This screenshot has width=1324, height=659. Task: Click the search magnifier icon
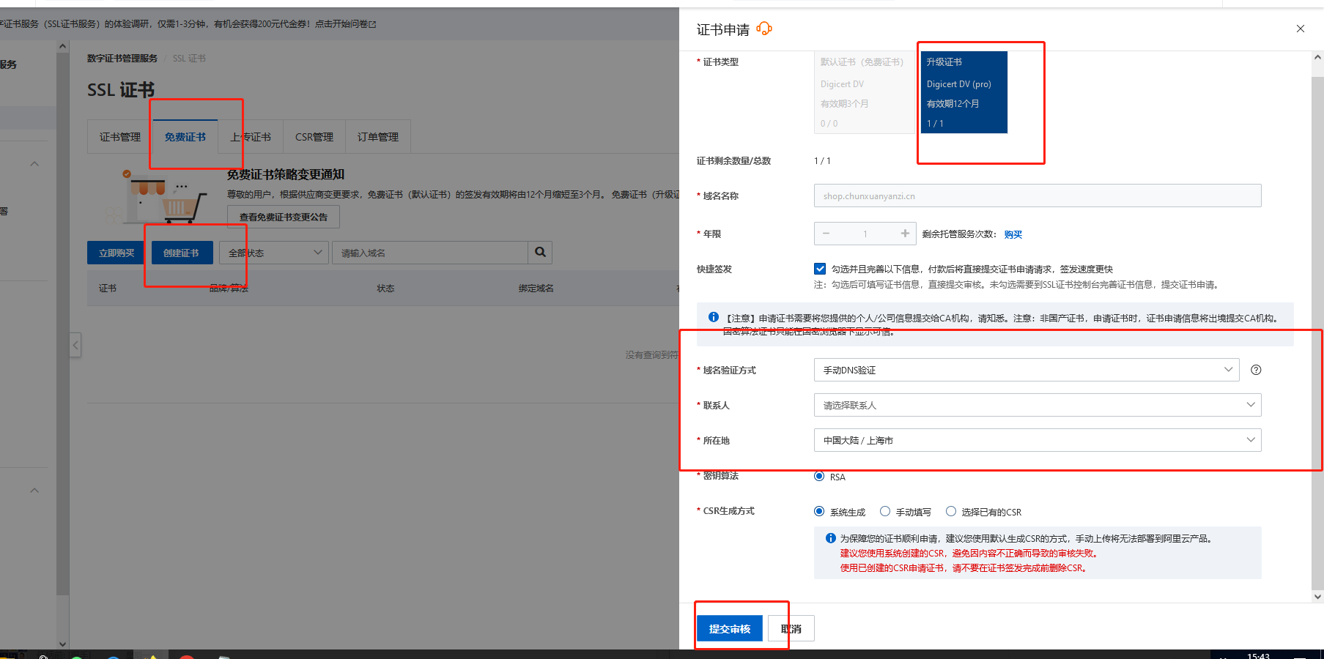(540, 253)
